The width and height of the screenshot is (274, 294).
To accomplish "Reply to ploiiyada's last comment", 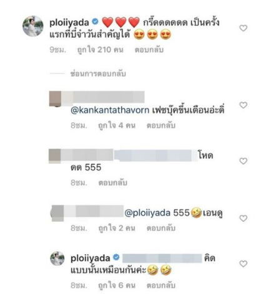I will (x=161, y=285).
